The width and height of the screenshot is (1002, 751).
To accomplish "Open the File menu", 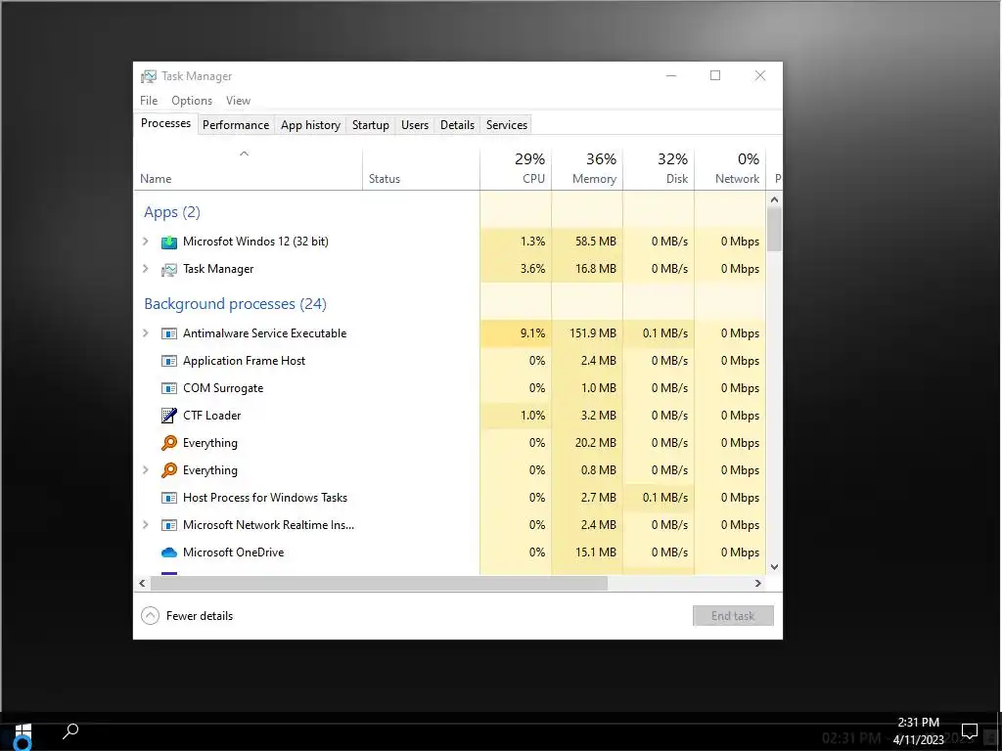I will 149,101.
